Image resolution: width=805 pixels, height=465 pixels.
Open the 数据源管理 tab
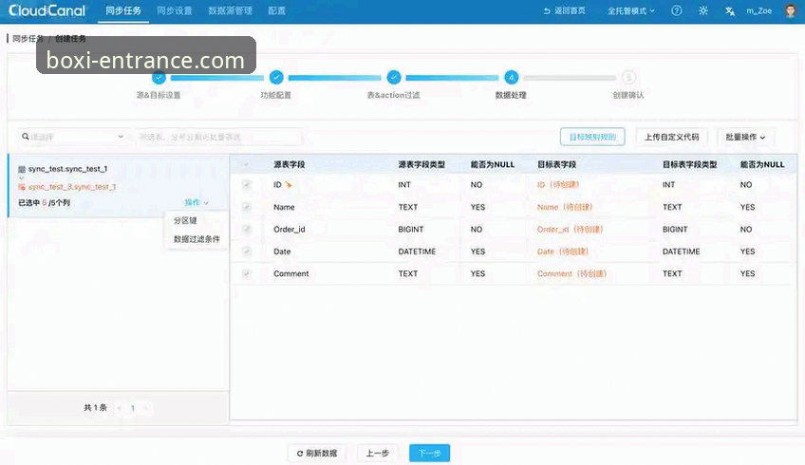pyautogui.click(x=230, y=10)
